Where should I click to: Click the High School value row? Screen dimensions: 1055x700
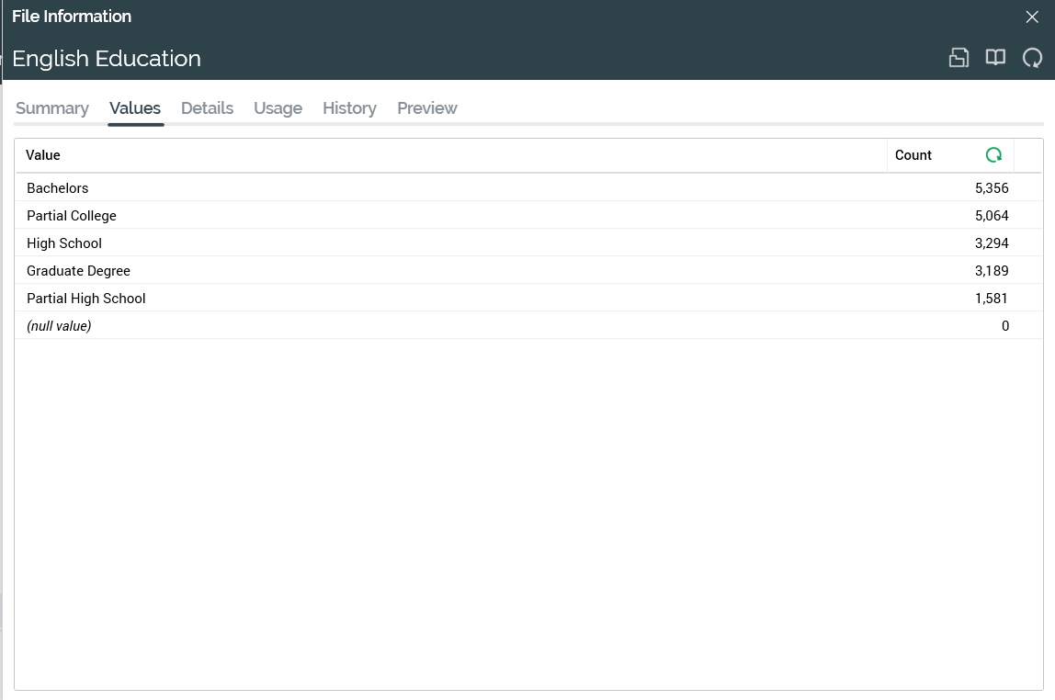pos(64,243)
